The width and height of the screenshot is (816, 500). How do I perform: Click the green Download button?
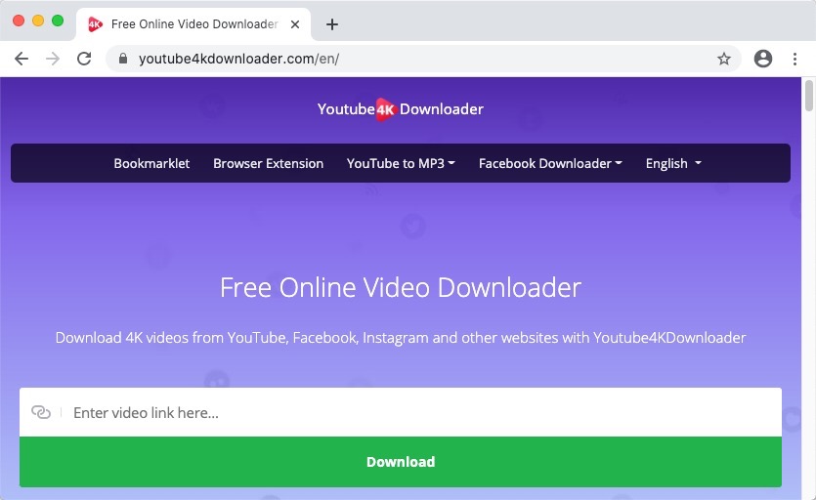point(401,462)
